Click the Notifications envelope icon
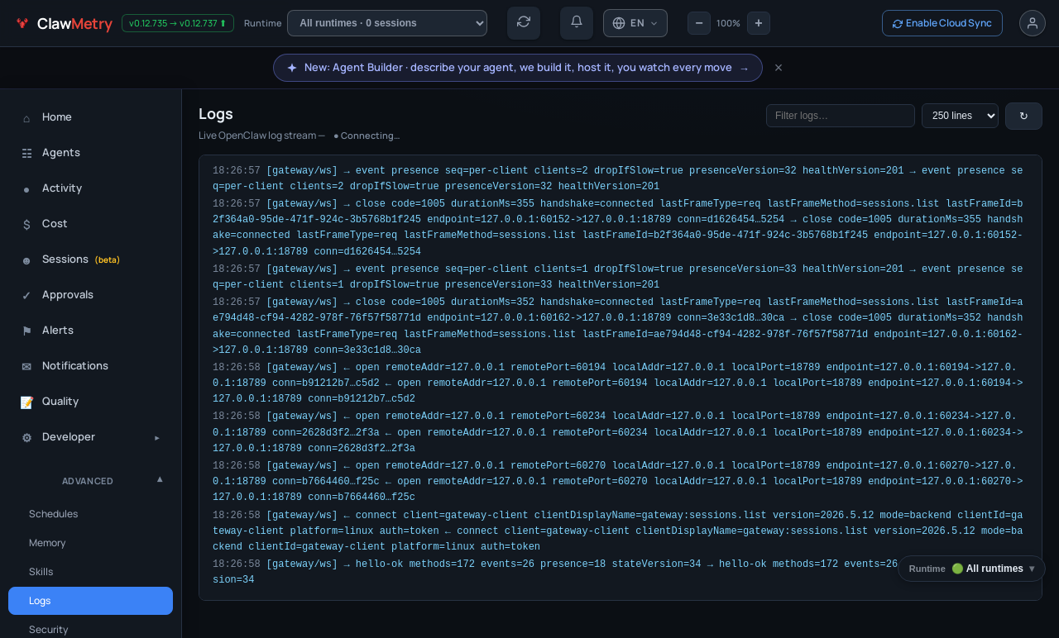Screen dimensions: 1059x638 tap(26, 367)
